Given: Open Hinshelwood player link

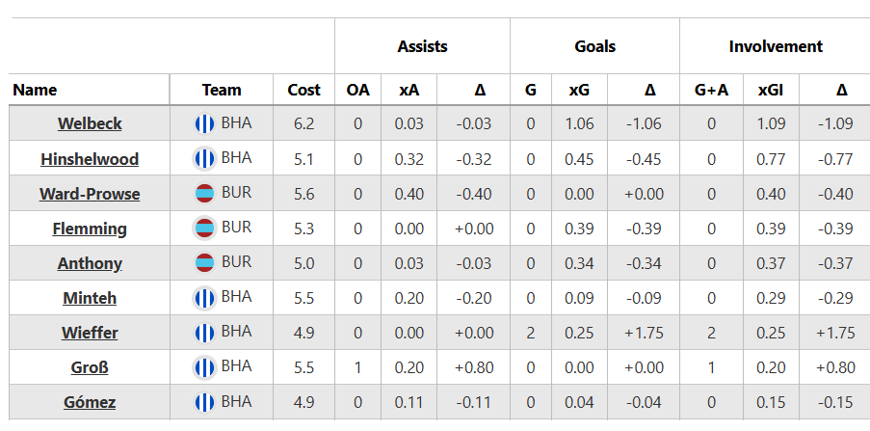Looking at the screenshot, I should coord(90,159).
